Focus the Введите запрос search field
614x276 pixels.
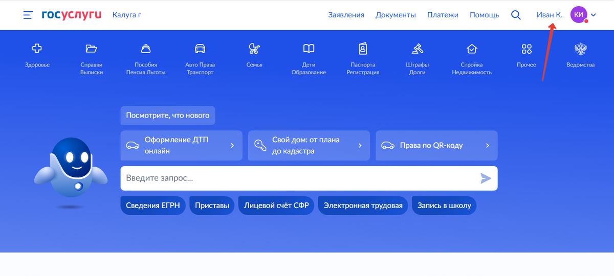[309, 178]
